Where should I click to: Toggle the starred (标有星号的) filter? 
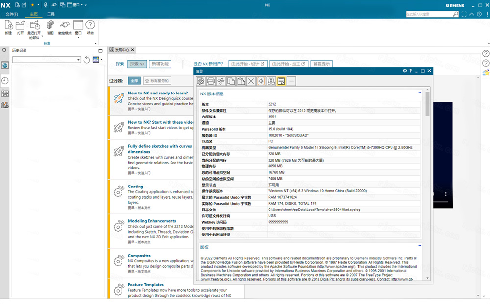pyautogui.click(x=156, y=80)
